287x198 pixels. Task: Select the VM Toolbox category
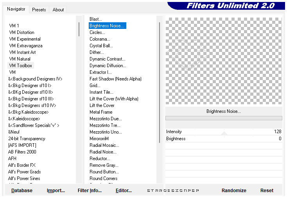(20, 66)
